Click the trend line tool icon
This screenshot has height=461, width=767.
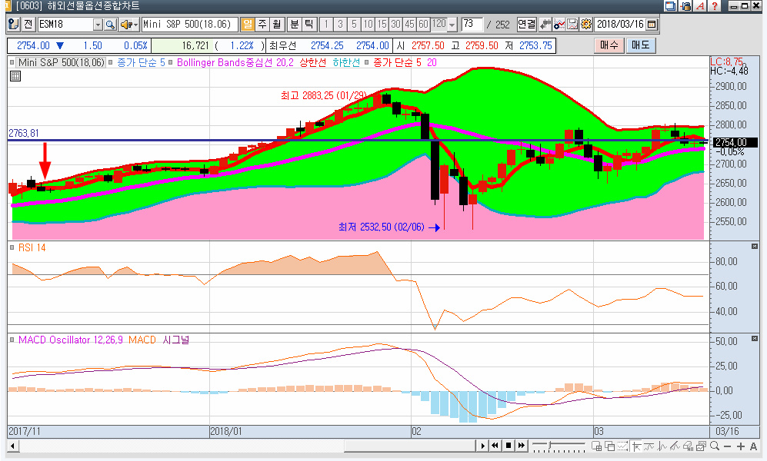click(x=649, y=446)
